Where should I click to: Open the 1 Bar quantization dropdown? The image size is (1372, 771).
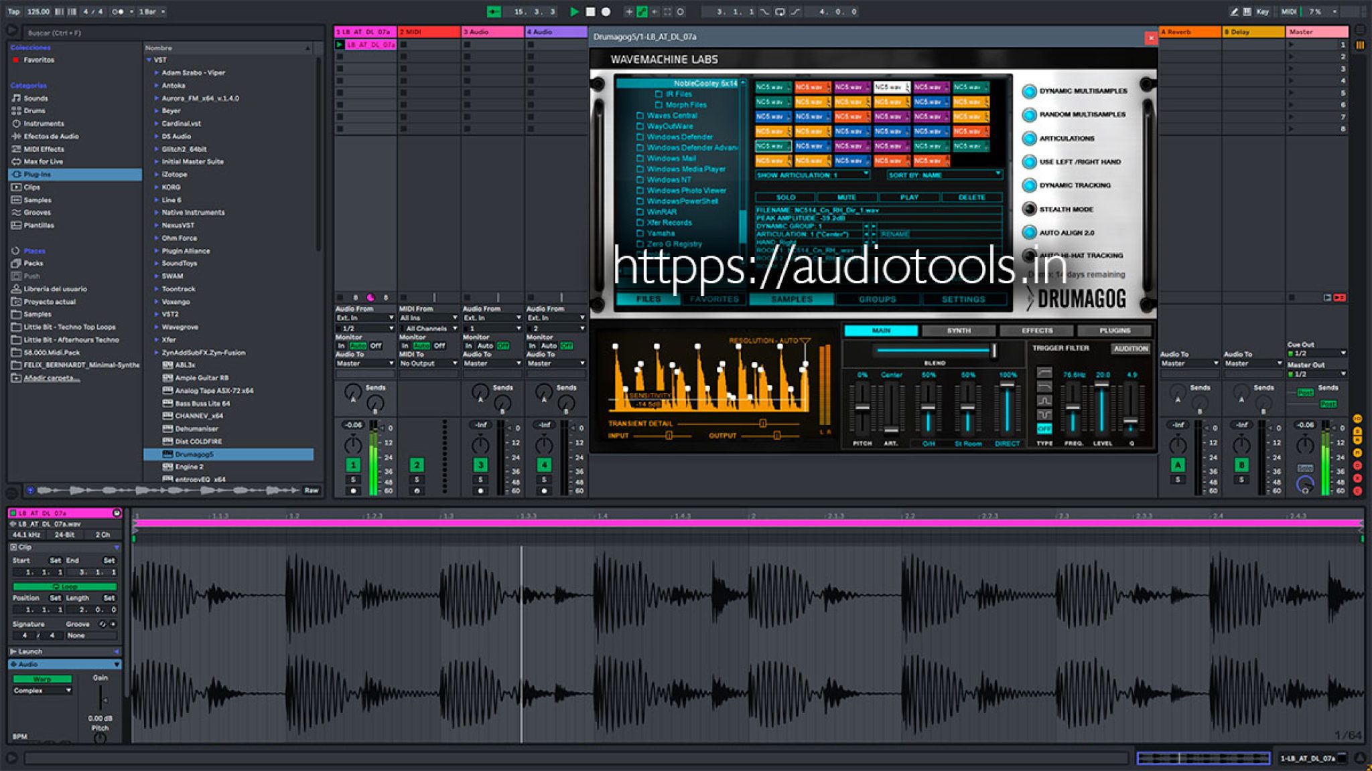[x=152, y=11]
